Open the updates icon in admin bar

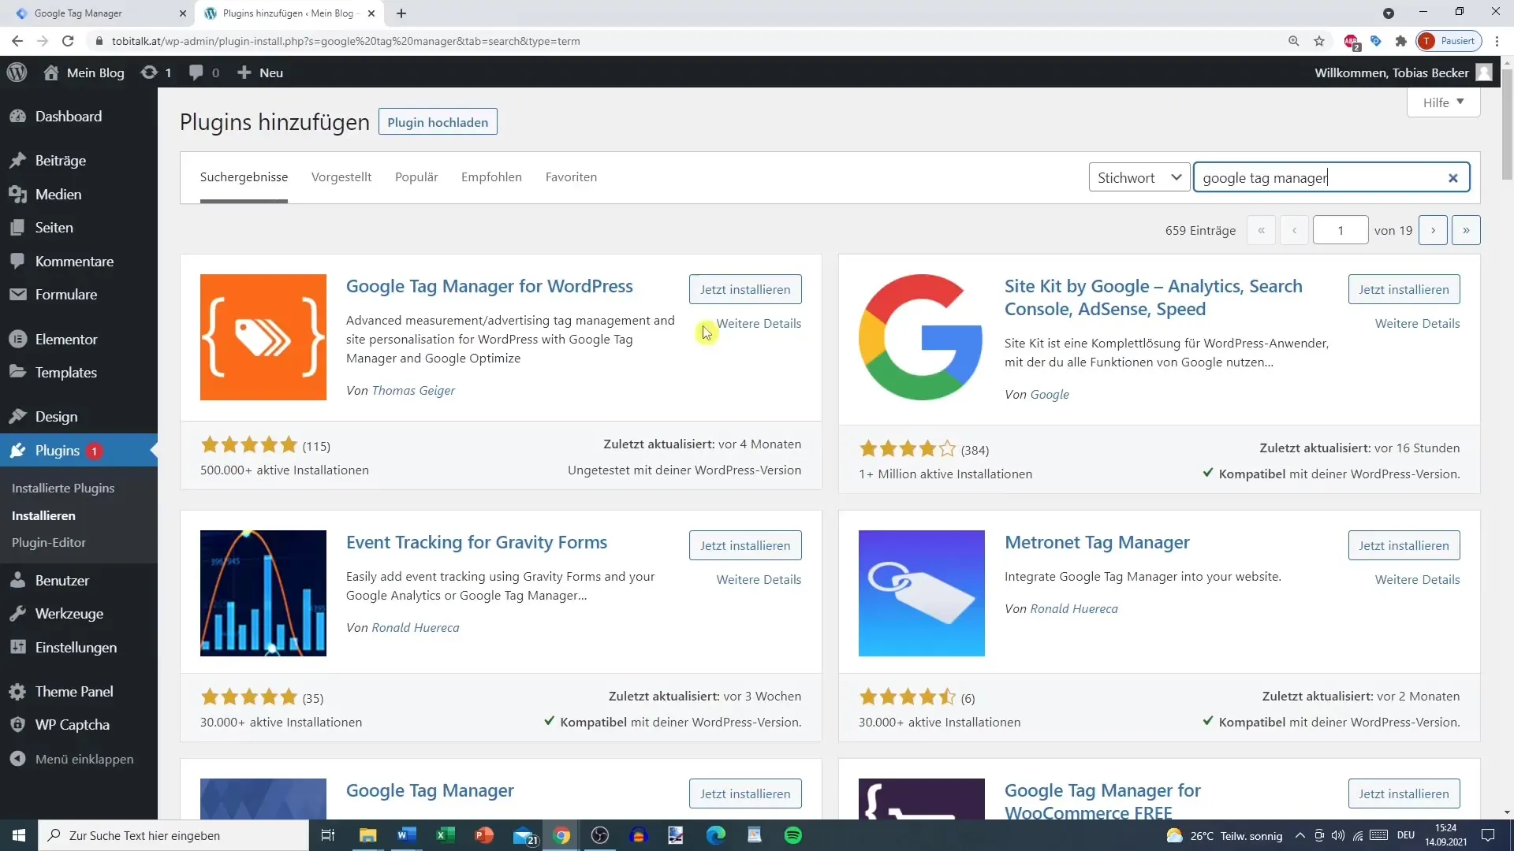(x=149, y=72)
